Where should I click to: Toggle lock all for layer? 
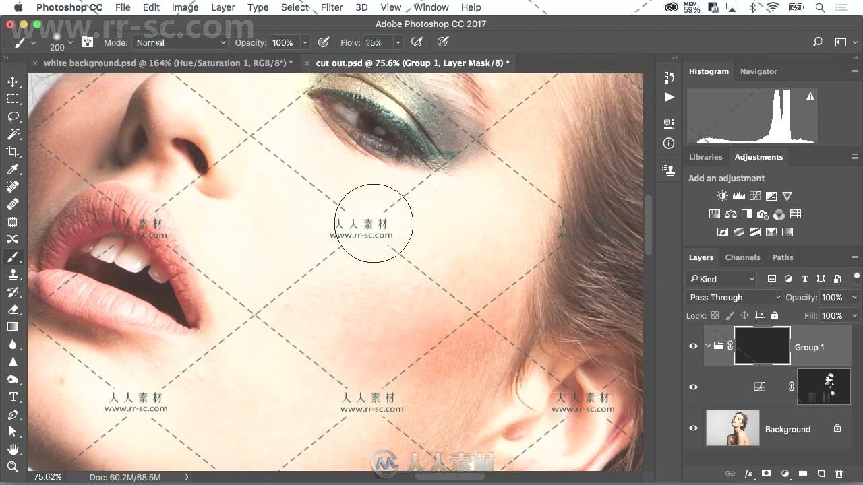click(x=774, y=315)
